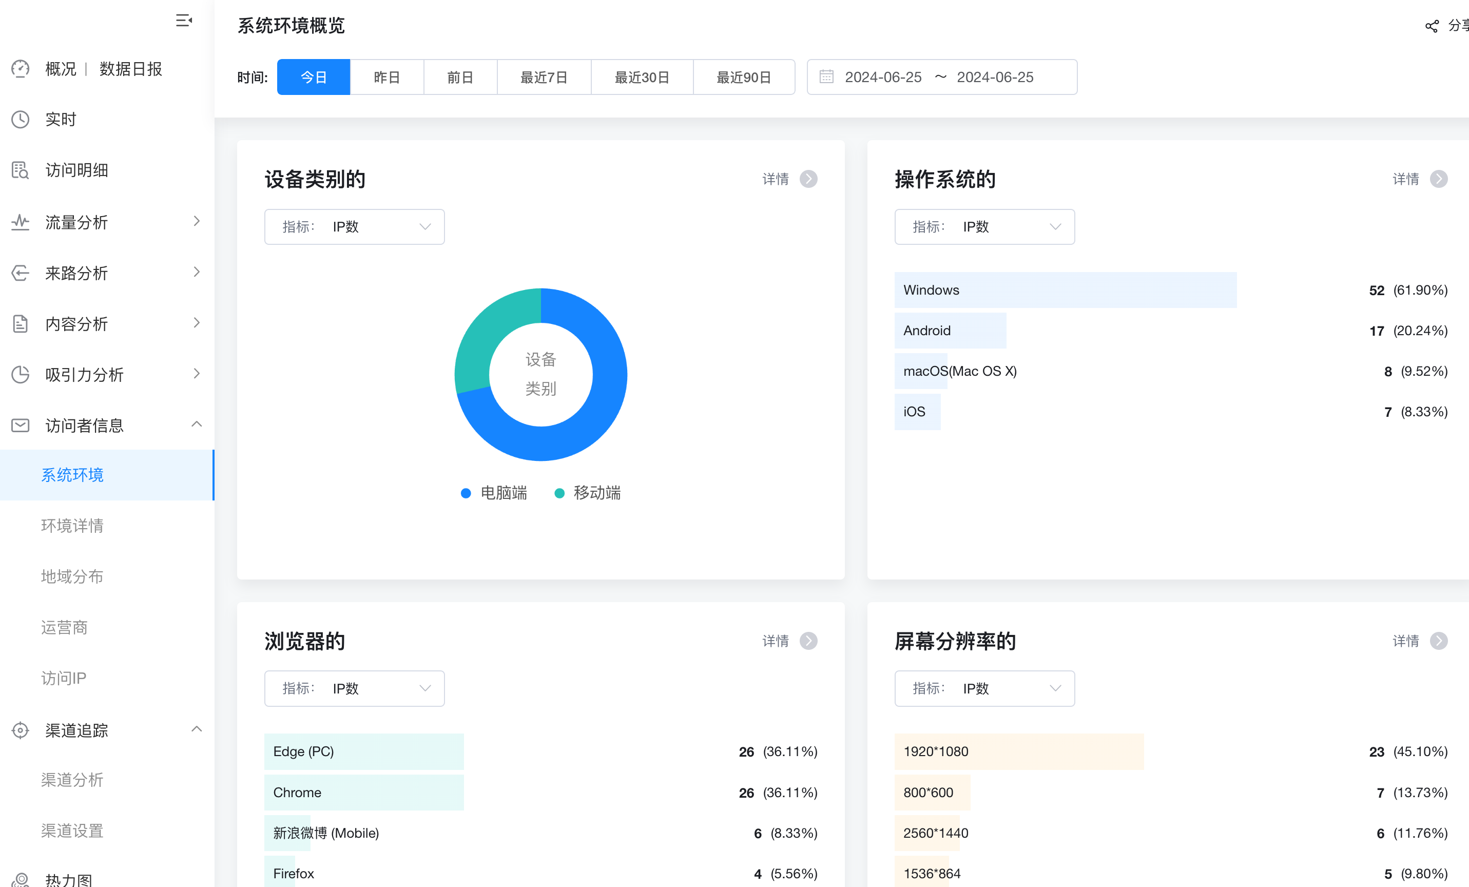This screenshot has width=1469, height=887.
Task: Click the start date 2024-06-25 field
Action: [883, 78]
